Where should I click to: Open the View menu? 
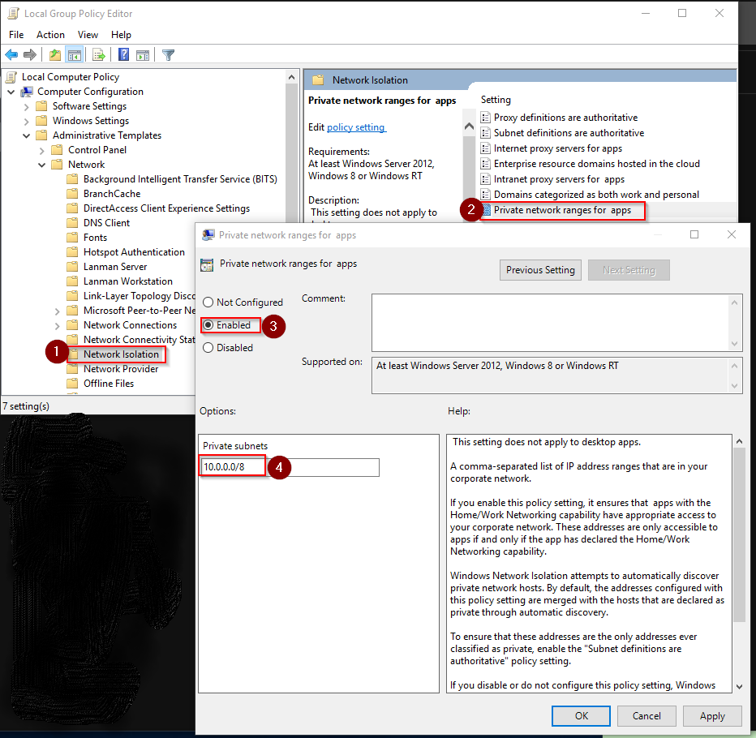coord(88,35)
